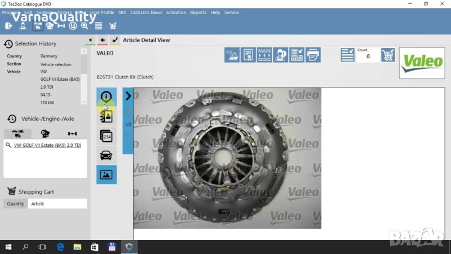The image size is (451, 254).
Task: Open the numbered 234 list icon
Action: click(106, 136)
